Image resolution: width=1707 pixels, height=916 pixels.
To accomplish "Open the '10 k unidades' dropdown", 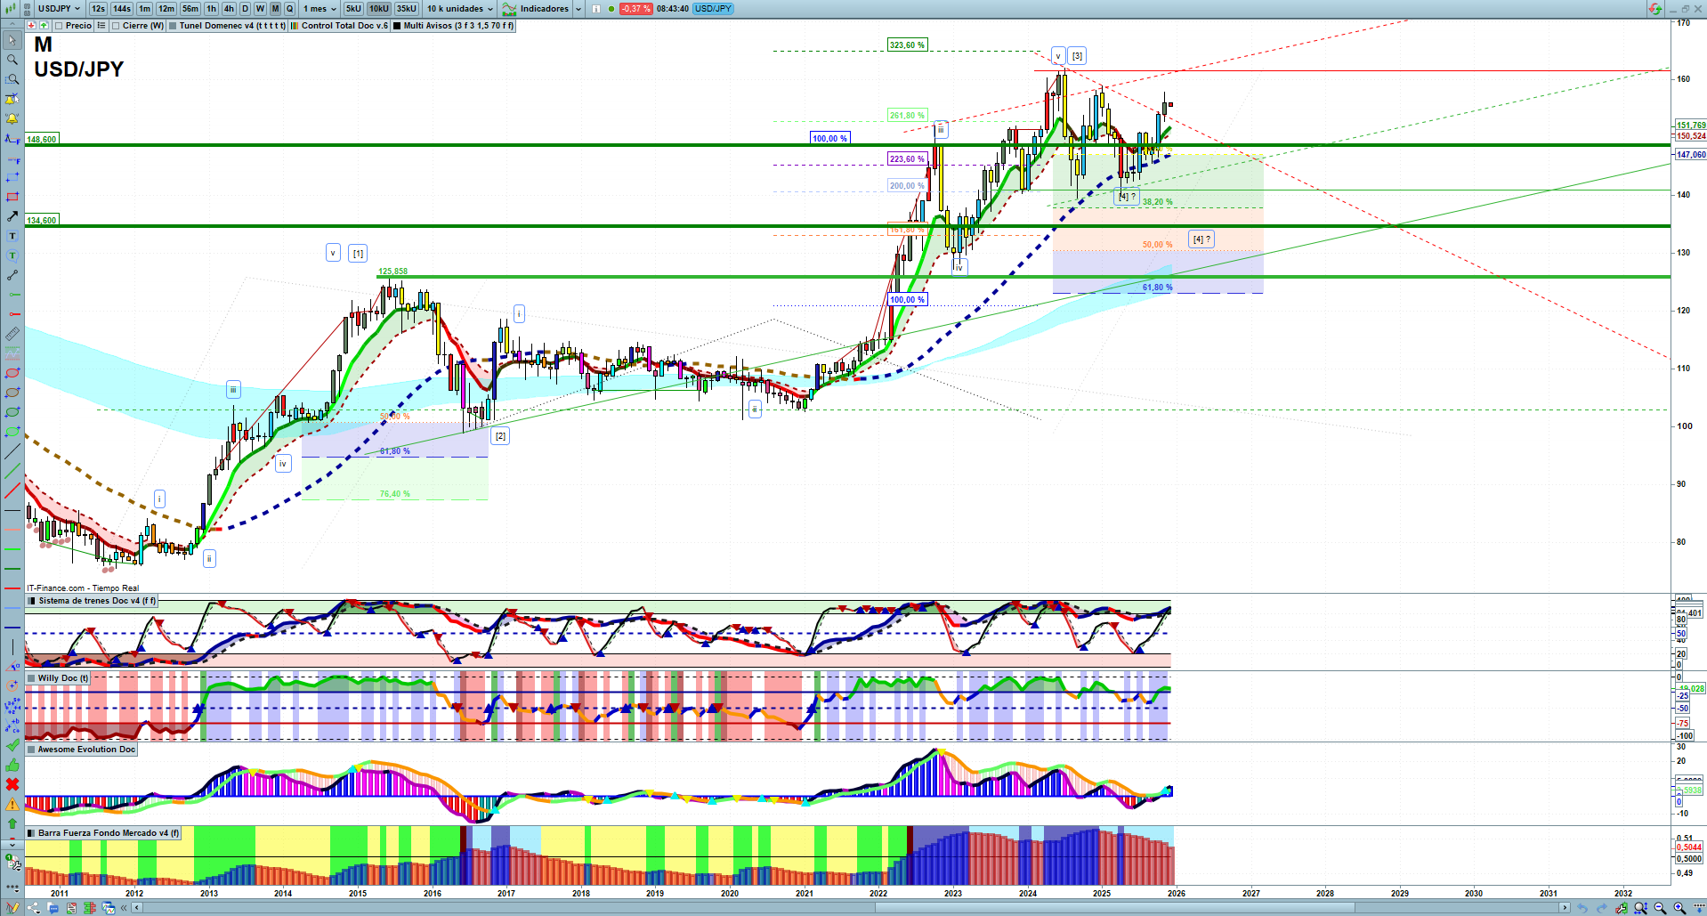I will (x=459, y=9).
